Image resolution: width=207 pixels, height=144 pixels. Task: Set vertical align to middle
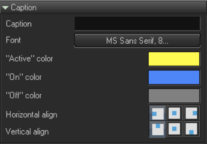point(174,130)
